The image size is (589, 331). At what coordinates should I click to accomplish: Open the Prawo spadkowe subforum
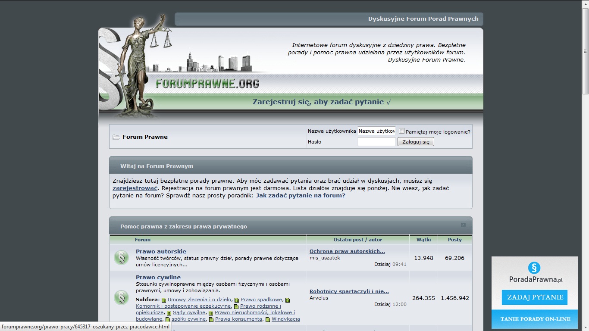pos(261,300)
